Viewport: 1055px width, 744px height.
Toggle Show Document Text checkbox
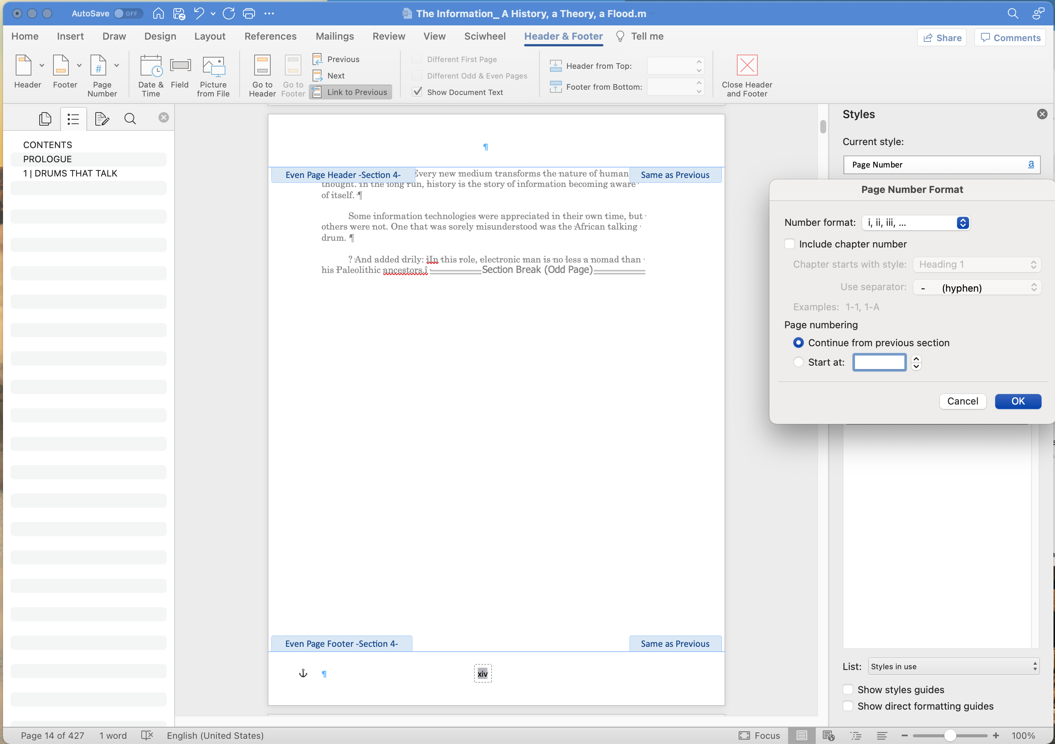coord(417,92)
